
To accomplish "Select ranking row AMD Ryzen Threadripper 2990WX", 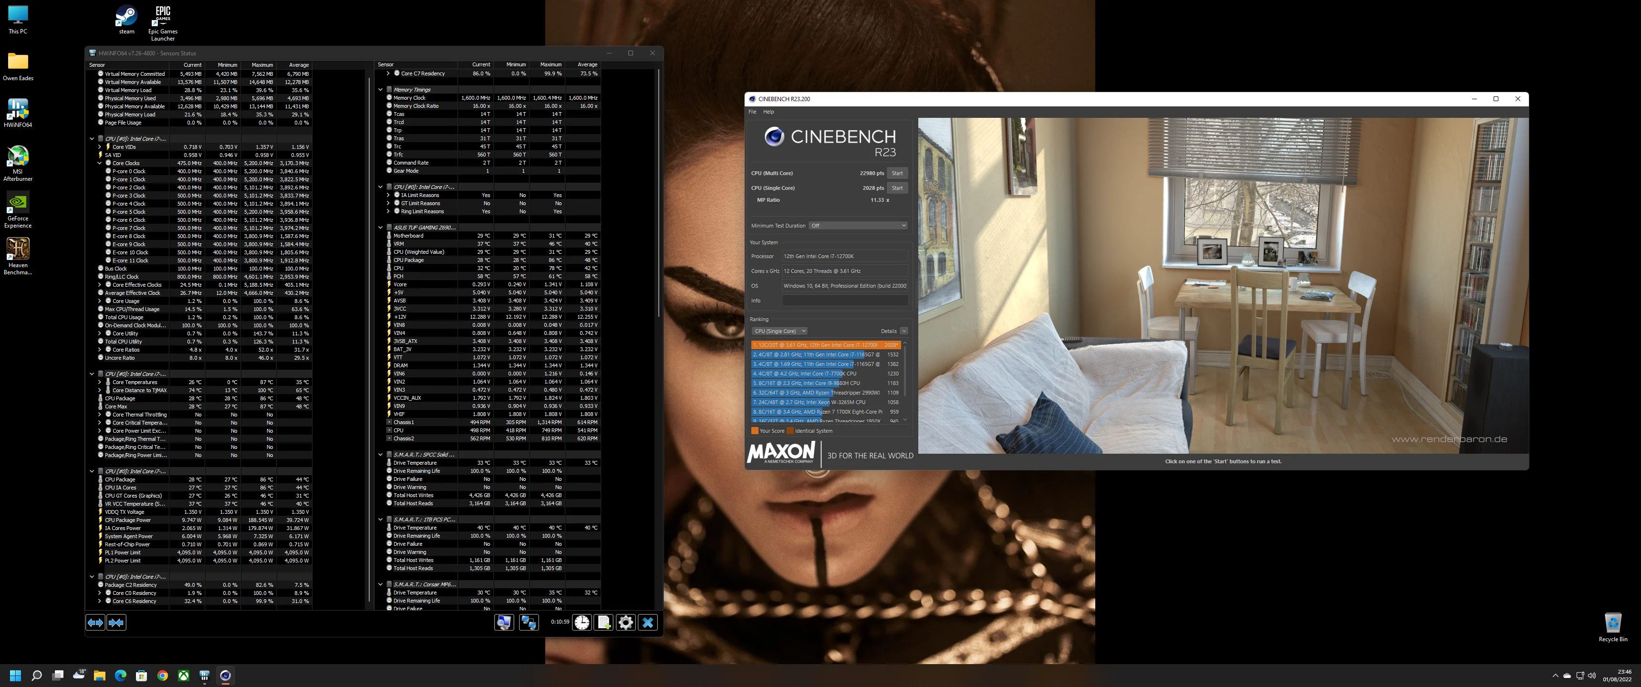I will tap(826, 393).
